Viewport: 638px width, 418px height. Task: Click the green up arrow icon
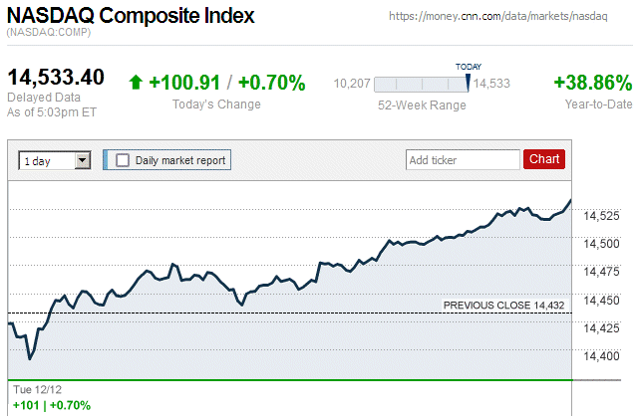click(x=138, y=83)
